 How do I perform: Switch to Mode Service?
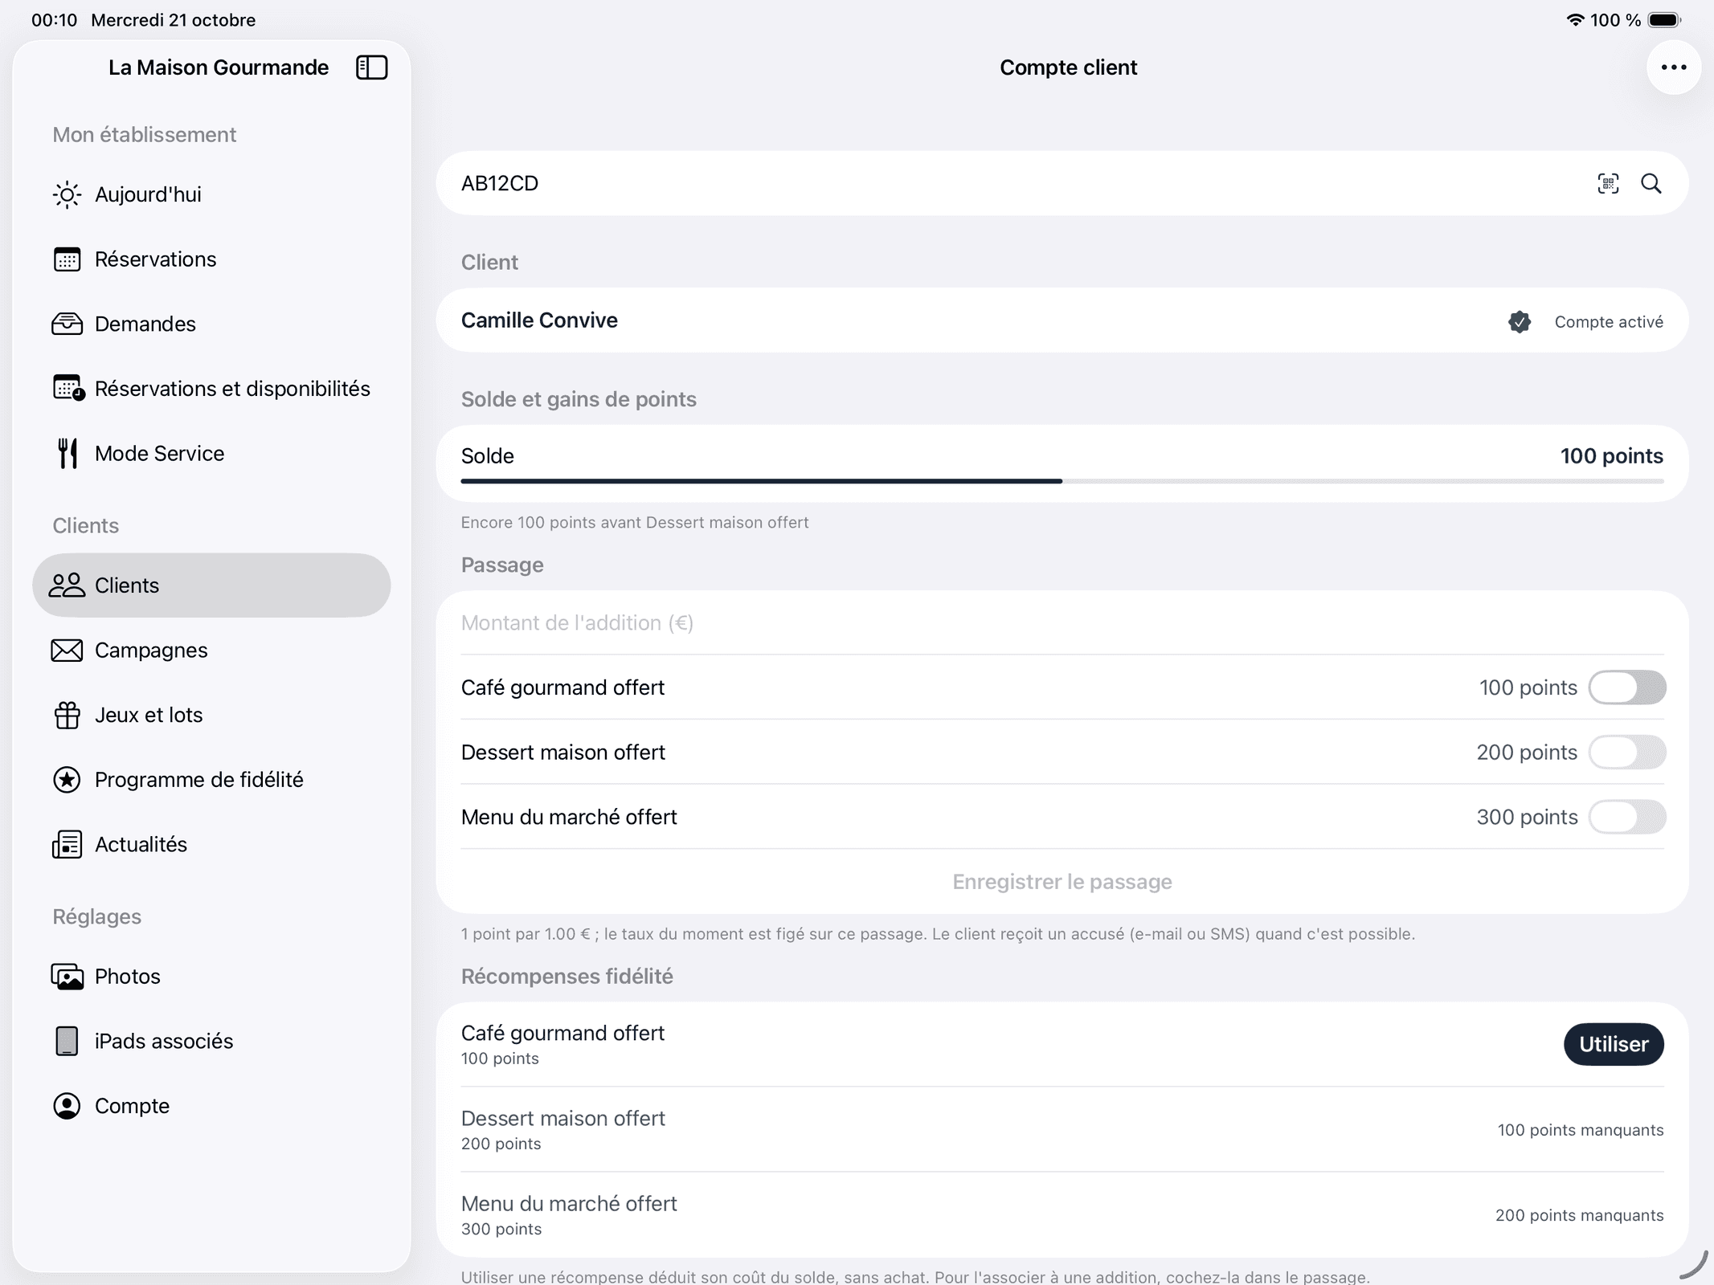coord(211,453)
